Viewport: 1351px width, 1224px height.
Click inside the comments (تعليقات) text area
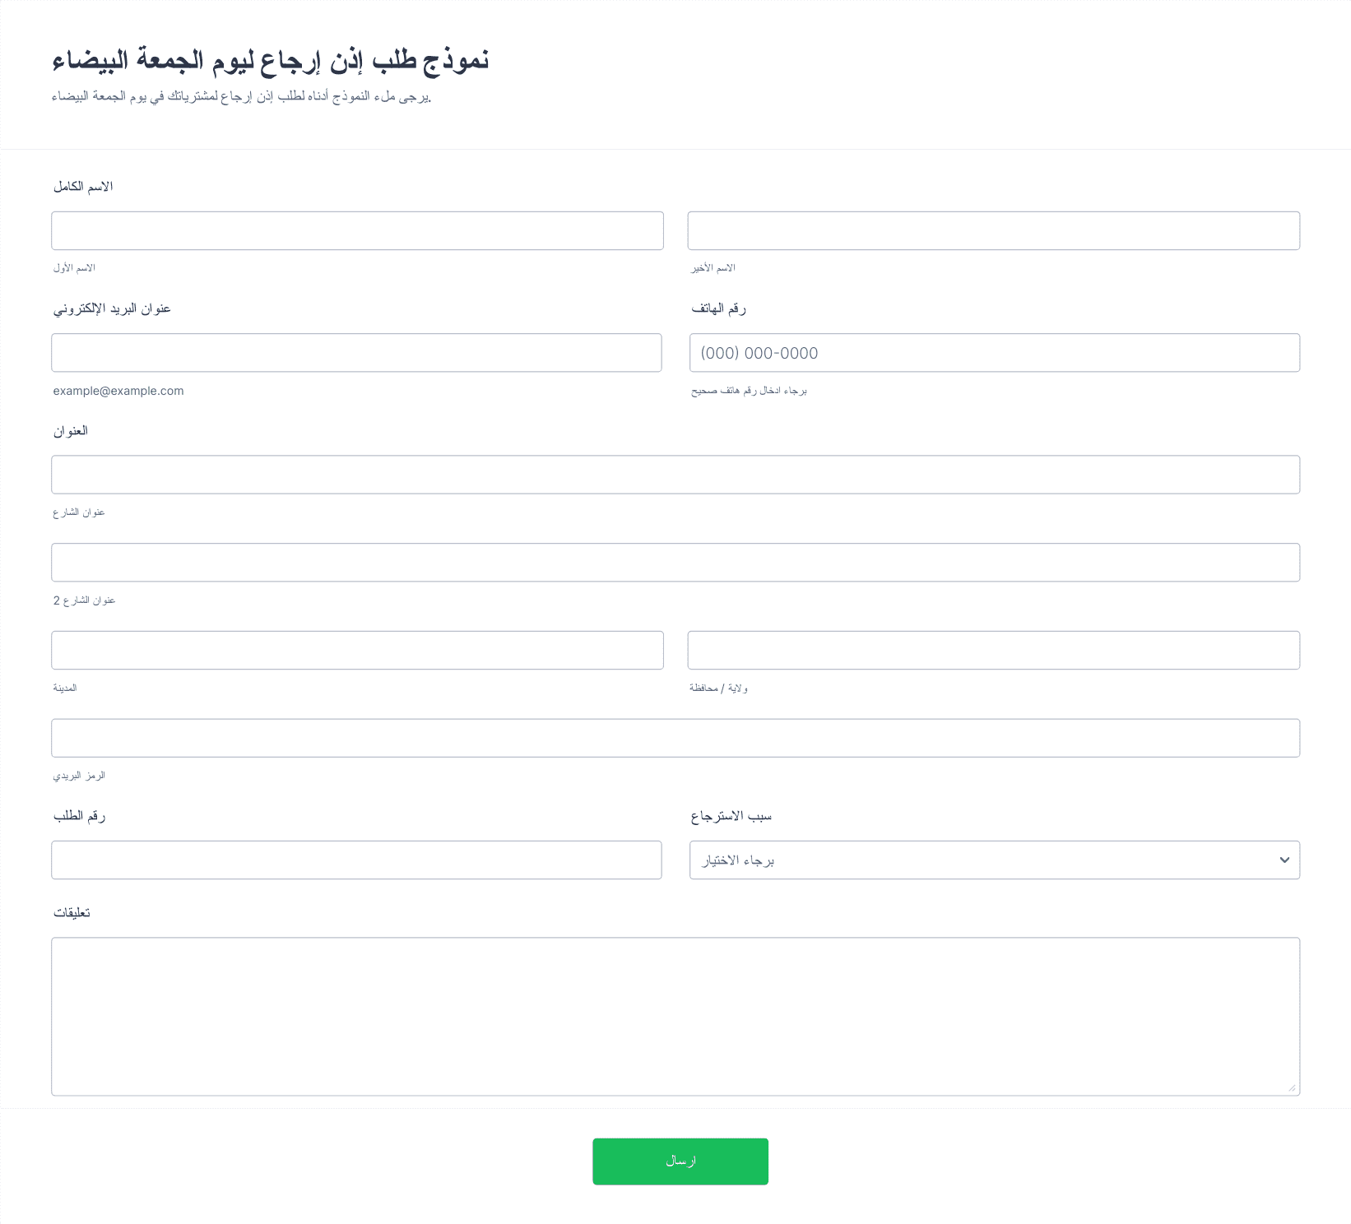point(675,1017)
